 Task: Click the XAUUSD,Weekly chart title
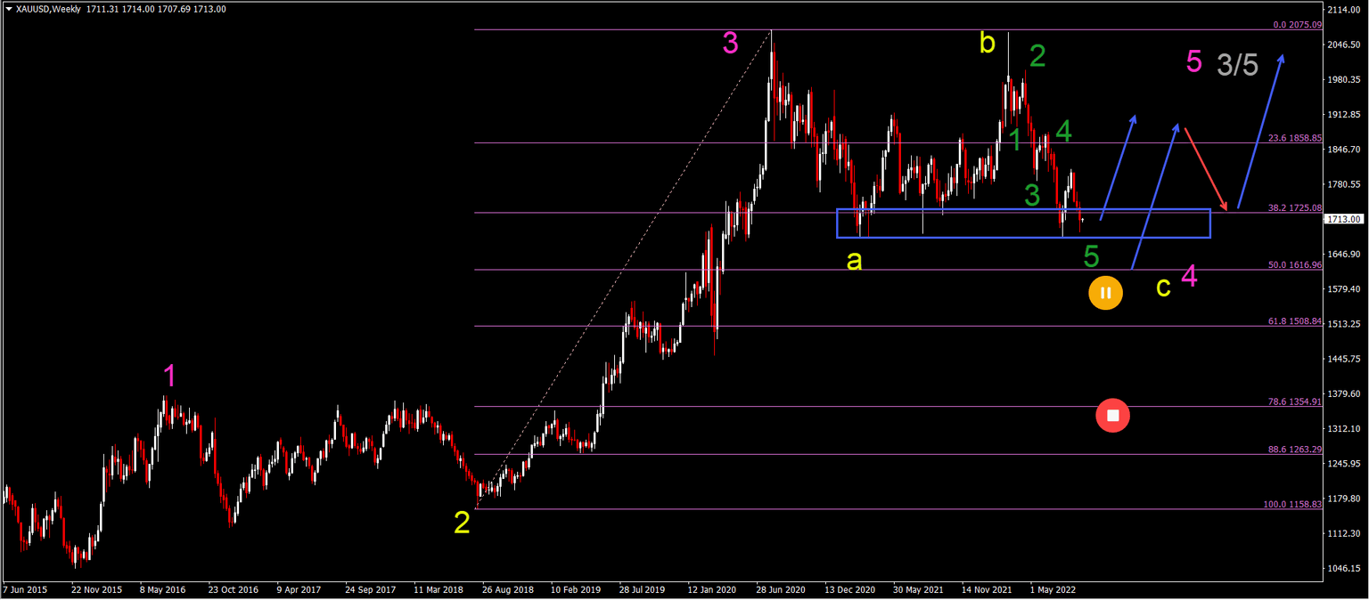click(45, 9)
